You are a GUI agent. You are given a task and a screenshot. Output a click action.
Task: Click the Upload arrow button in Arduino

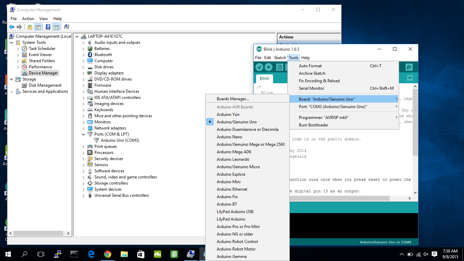click(268, 67)
